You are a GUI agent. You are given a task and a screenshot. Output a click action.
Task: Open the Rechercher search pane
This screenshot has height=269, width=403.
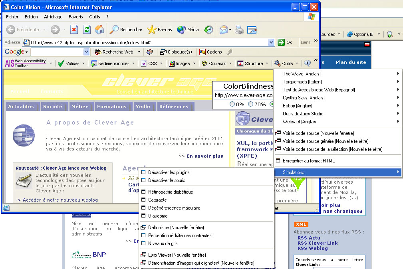coord(126,30)
